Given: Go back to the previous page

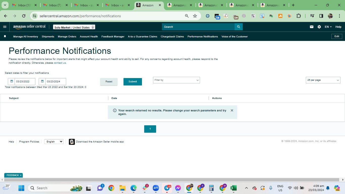Looking at the screenshot, I should (6, 16).
